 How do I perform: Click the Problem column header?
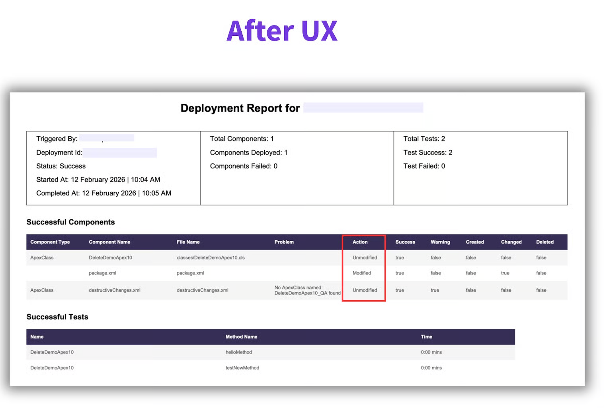coord(284,242)
